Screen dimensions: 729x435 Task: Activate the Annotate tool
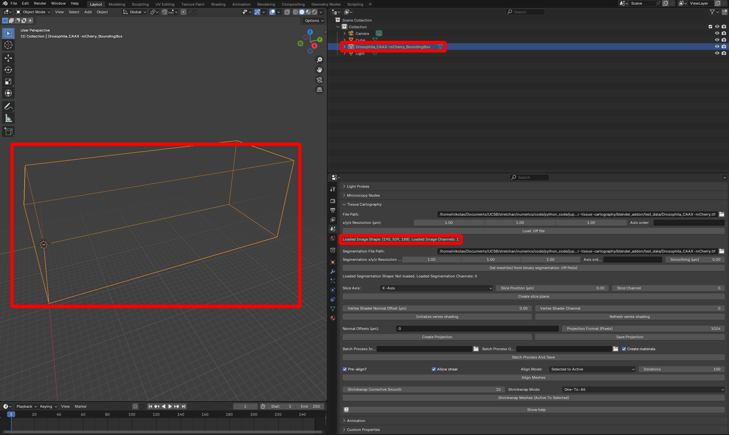8,107
